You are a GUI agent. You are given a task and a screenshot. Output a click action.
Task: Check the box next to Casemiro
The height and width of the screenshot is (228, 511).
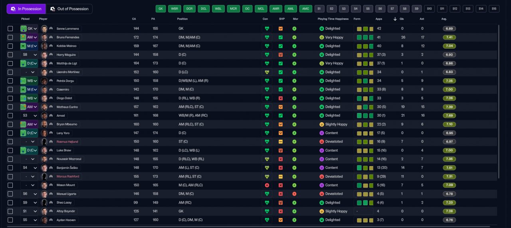(x=10, y=89)
